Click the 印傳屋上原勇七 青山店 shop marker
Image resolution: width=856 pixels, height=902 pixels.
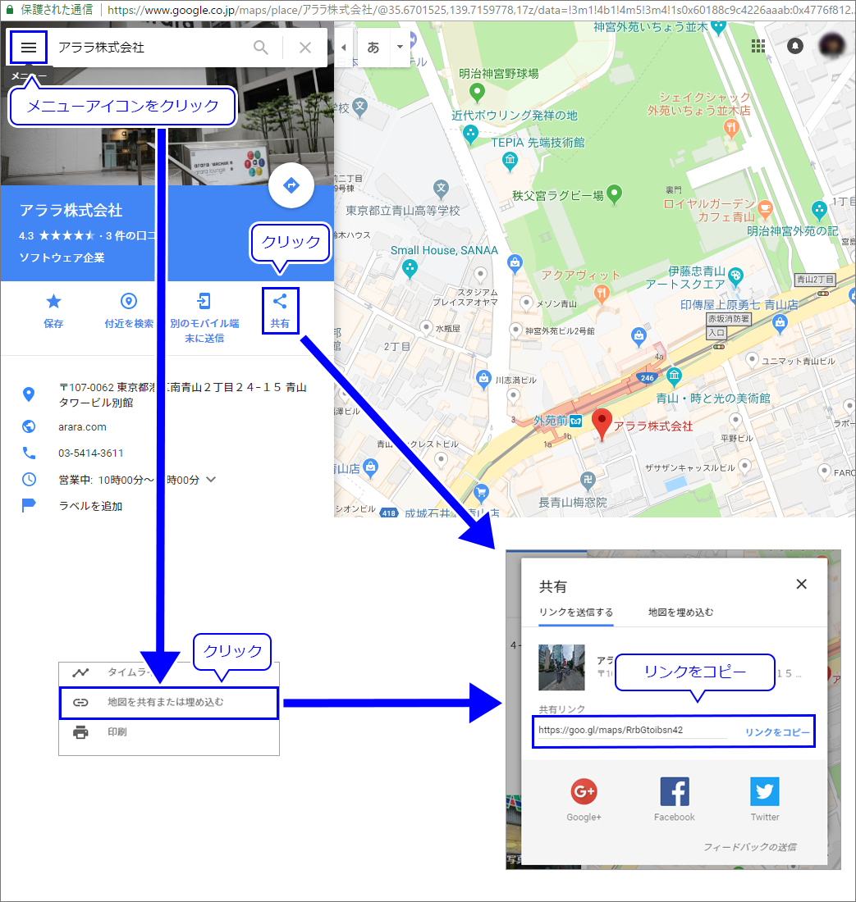[x=780, y=323]
